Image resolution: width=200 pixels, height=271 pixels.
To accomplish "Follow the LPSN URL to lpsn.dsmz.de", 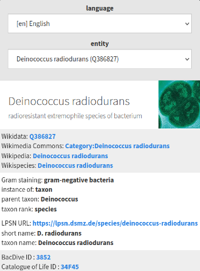I will coord(115,224).
